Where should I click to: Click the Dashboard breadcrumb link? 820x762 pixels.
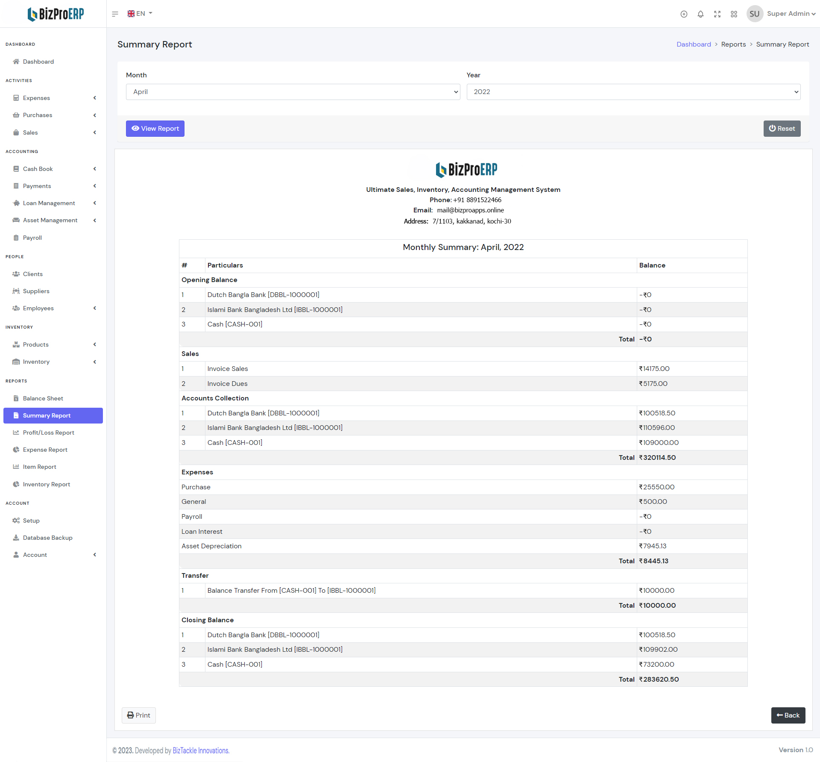[694, 44]
